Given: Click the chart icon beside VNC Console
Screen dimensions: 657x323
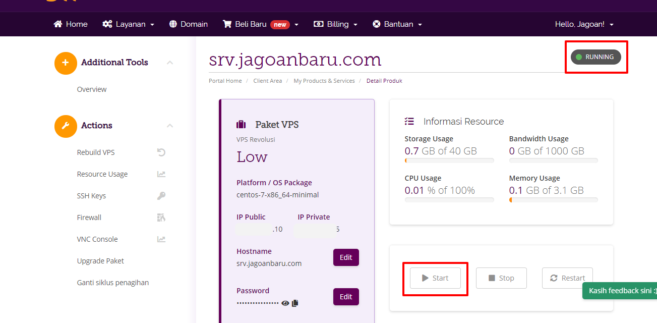Looking at the screenshot, I should (161, 239).
